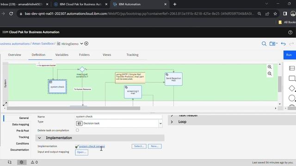The image size is (296, 166).
Task: Select the screening 2 mail task
Action: tap(133, 92)
